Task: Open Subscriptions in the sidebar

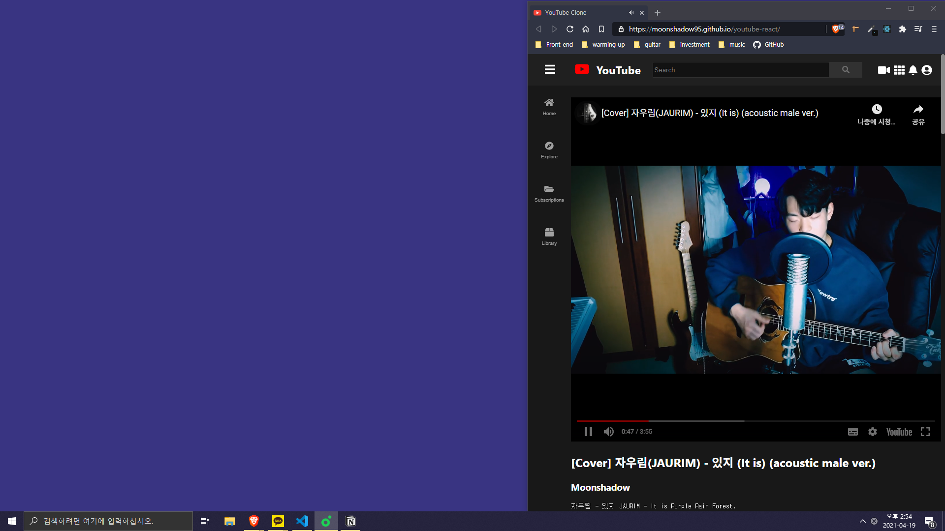Action: [x=549, y=193]
